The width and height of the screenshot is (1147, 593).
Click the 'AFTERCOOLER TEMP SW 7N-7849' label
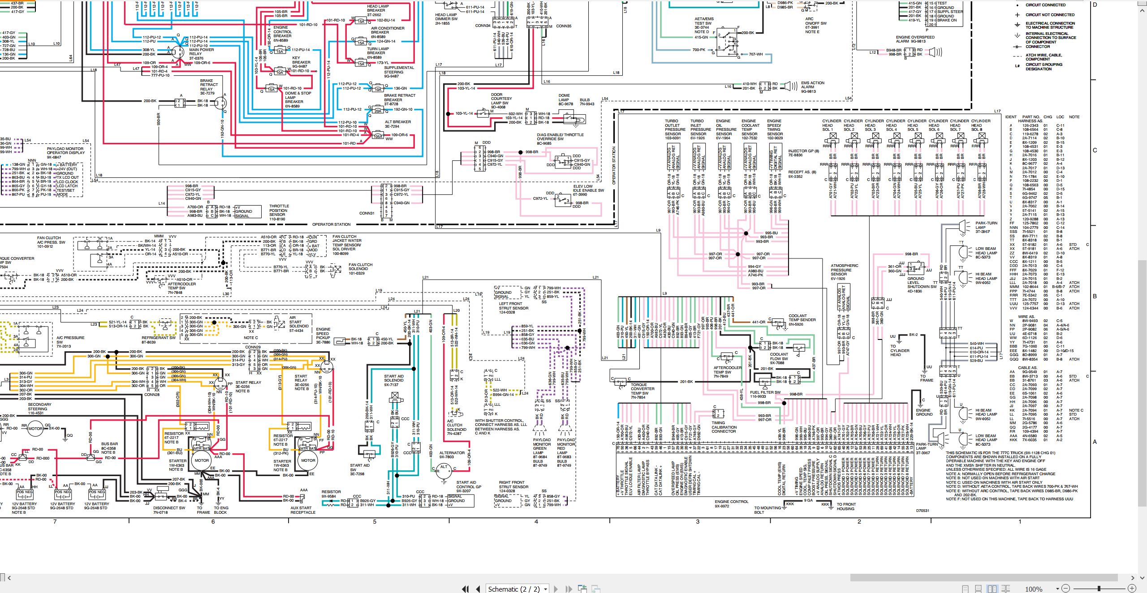click(728, 372)
